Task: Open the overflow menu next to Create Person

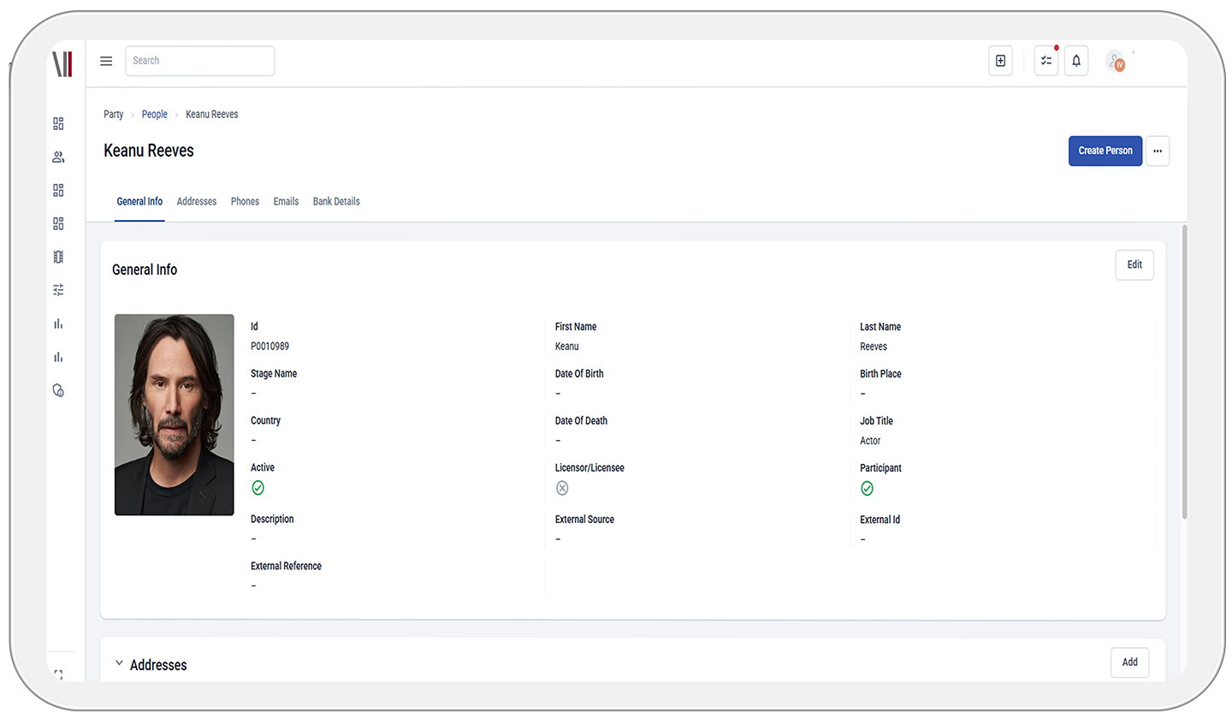Action: [x=1158, y=151]
